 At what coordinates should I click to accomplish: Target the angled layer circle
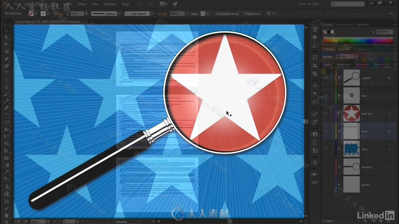tap(389, 78)
